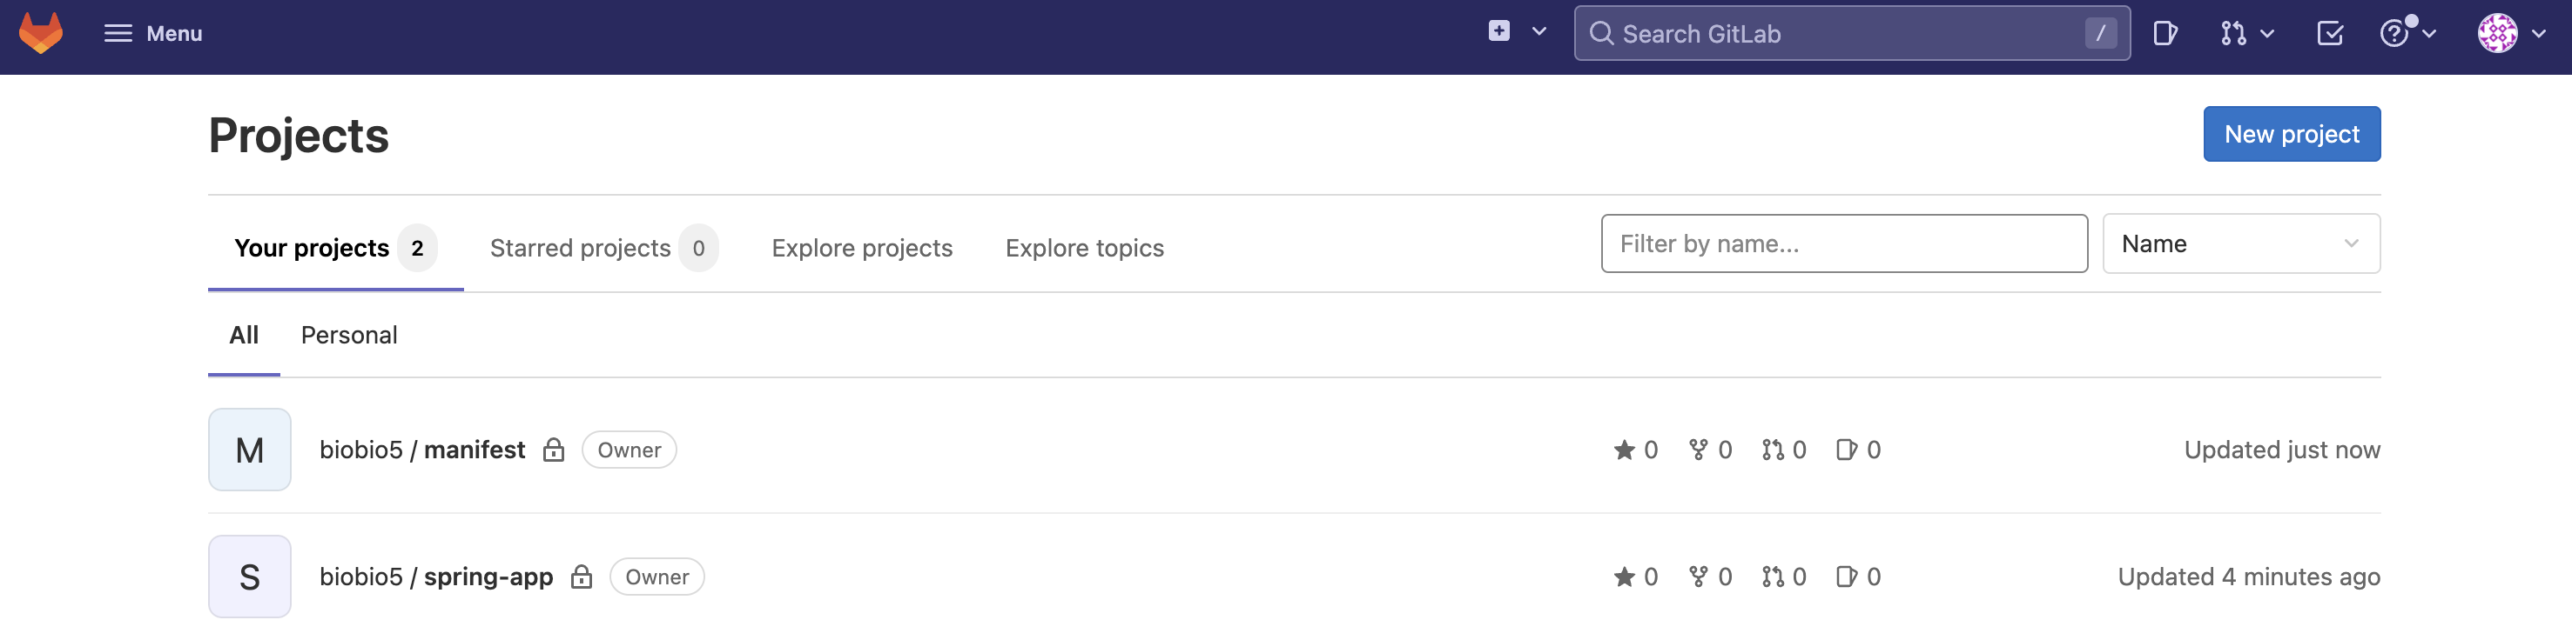Click the New project button

click(x=2291, y=134)
